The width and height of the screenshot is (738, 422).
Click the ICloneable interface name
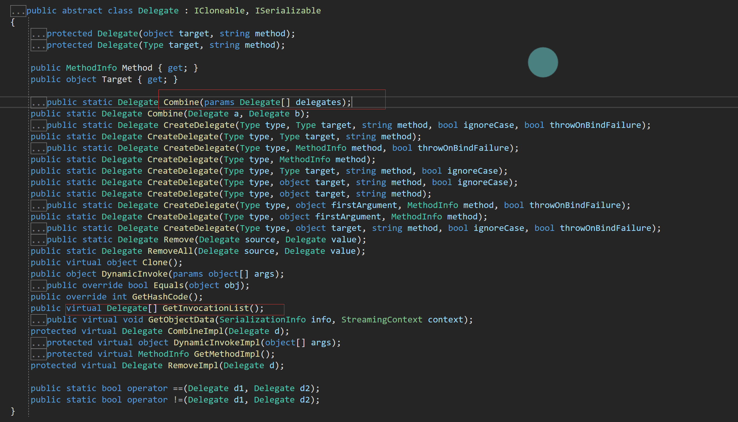point(219,11)
